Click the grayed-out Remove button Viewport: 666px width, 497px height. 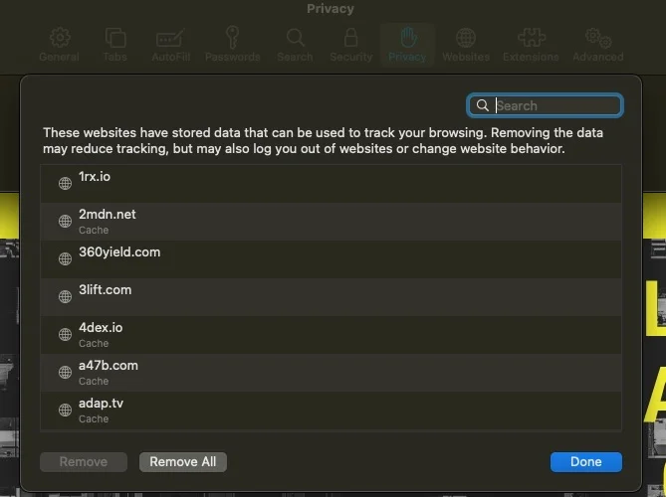(84, 462)
